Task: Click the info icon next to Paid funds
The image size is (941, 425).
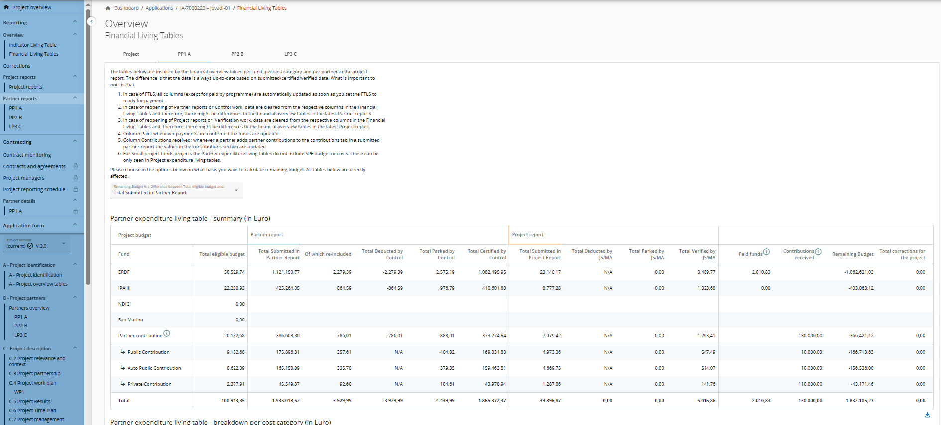Action: tap(766, 252)
